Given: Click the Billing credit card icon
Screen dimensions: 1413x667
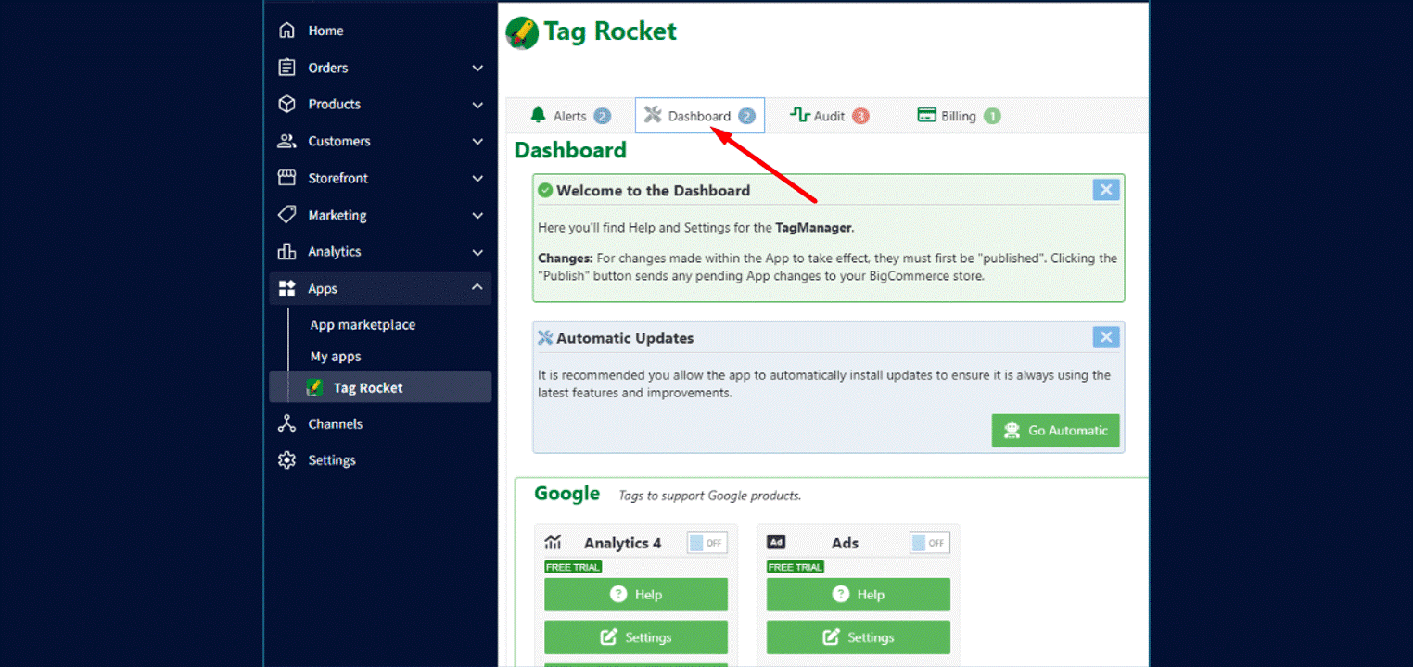Looking at the screenshot, I should point(926,115).
